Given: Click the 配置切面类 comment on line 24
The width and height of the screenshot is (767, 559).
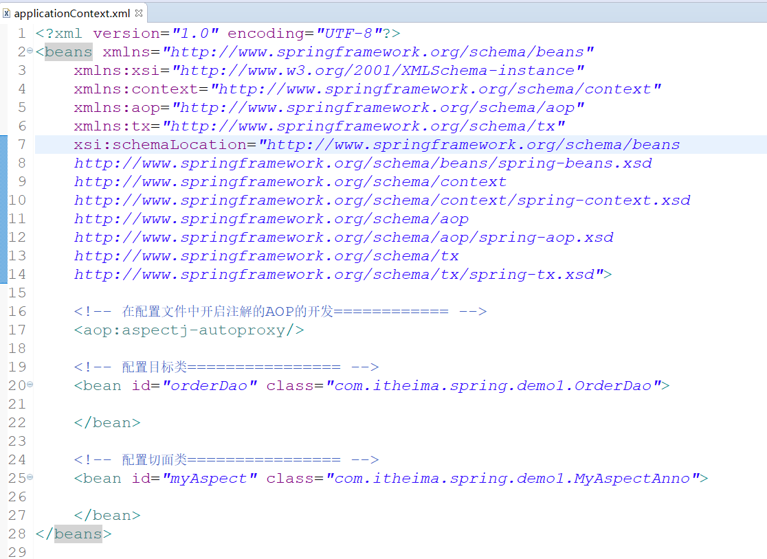Looking at the screenshot, I should pyautogui.click(x=227, y=460).
